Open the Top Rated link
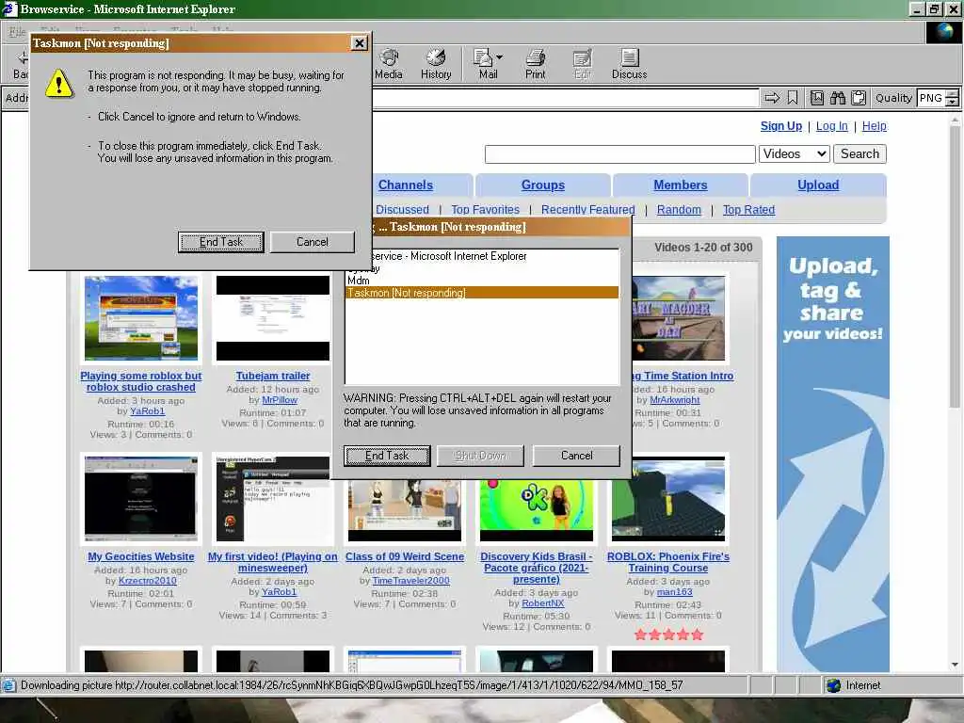 coord(748,210)
